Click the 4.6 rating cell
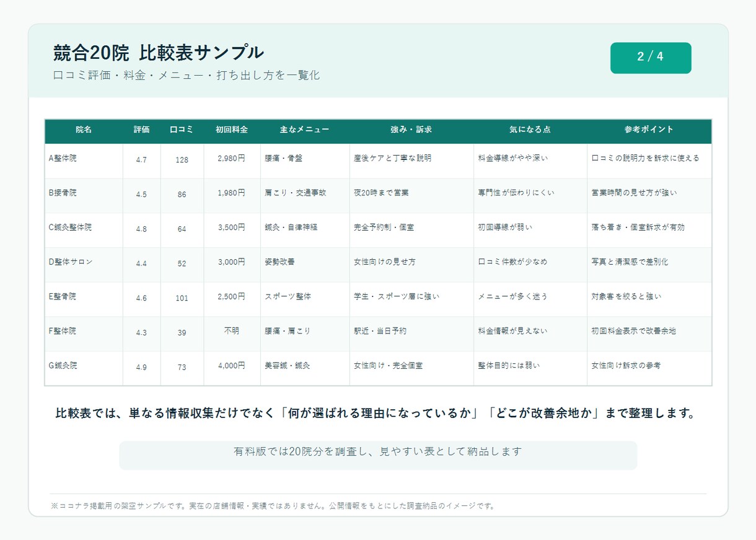Image resolution: width=756 pixels, height=540 pixels. click(141, 298)
